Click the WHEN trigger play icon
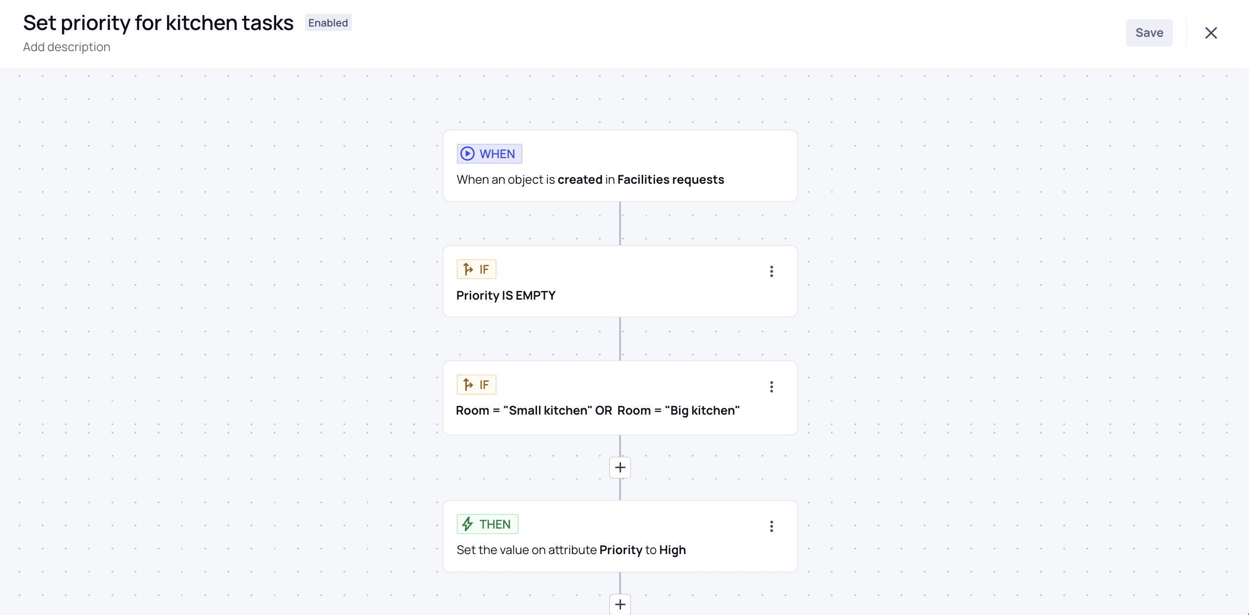Viewport: 1249px width, 615px height. [467, 154]
